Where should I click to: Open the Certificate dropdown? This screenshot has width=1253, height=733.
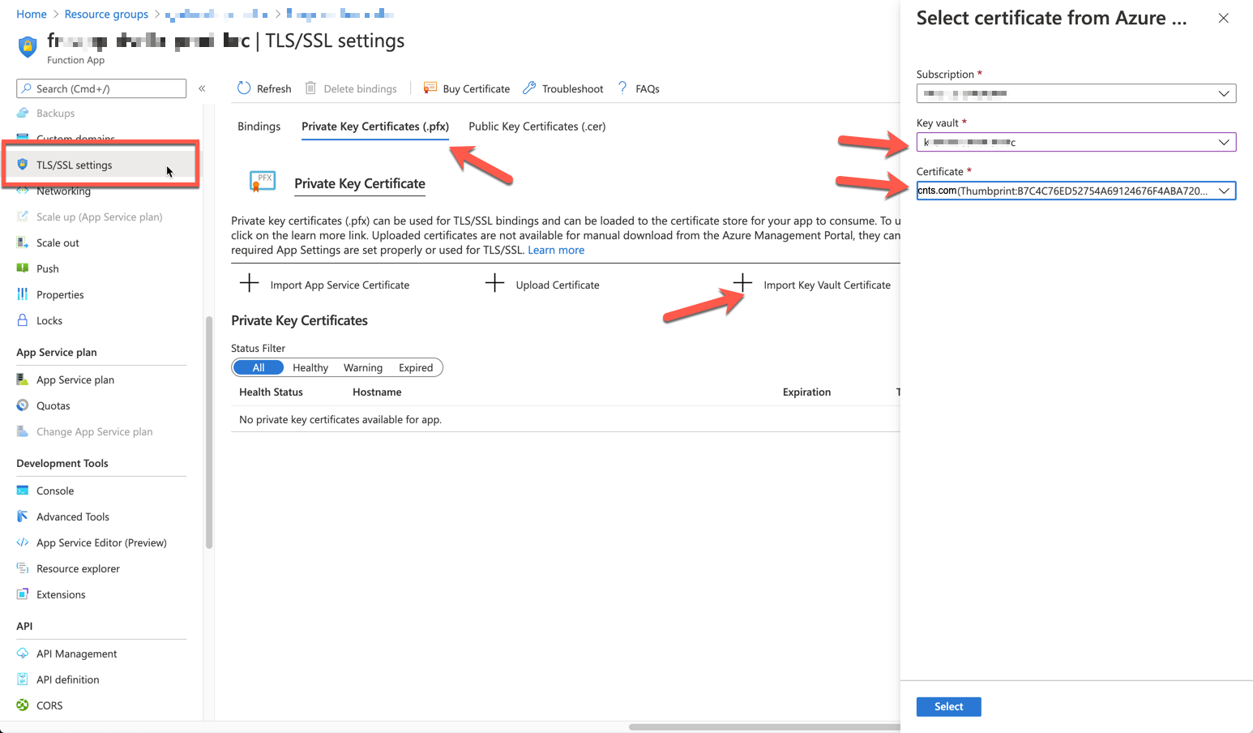pos(1076,191)
